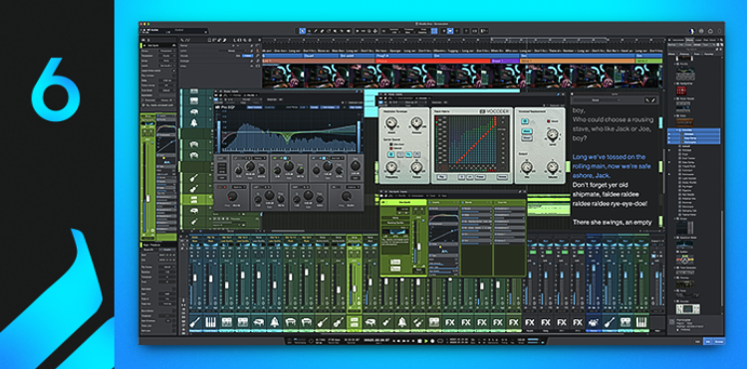Click the Stop button in transport bar
747x369 pixels.
[419, 340]
